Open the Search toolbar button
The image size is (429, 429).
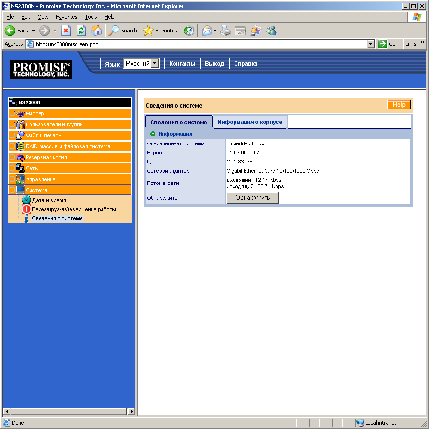coord(123,31)
